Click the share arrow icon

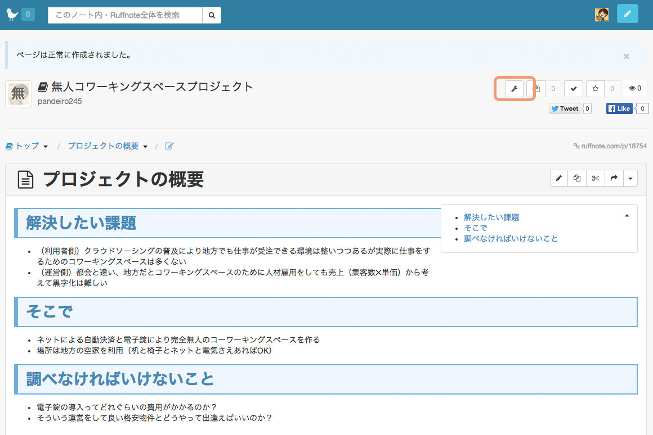pos(614,179)
